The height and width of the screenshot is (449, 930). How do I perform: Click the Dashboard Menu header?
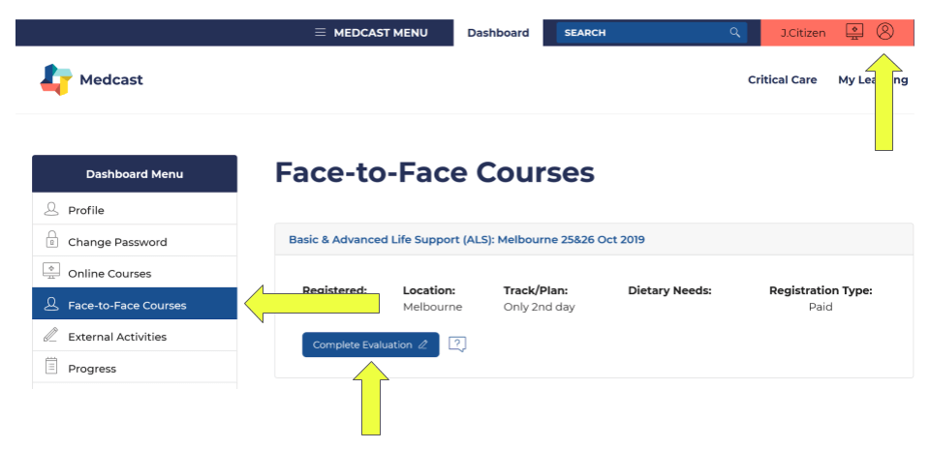click(135, 174)
